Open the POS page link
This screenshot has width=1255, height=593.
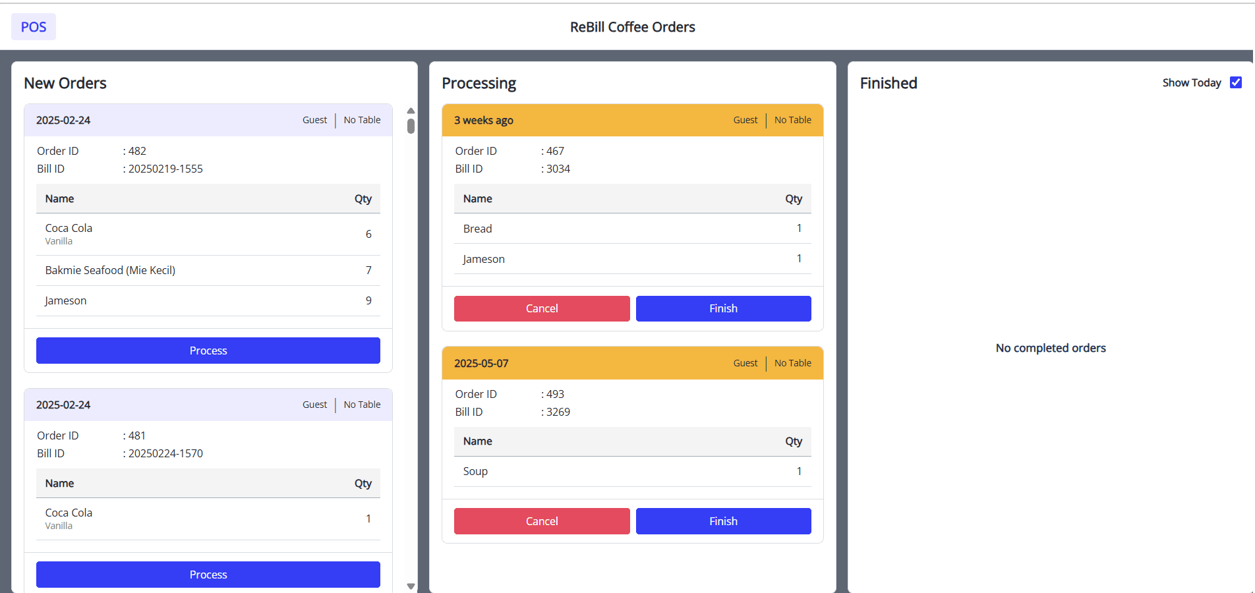[34, 27]
